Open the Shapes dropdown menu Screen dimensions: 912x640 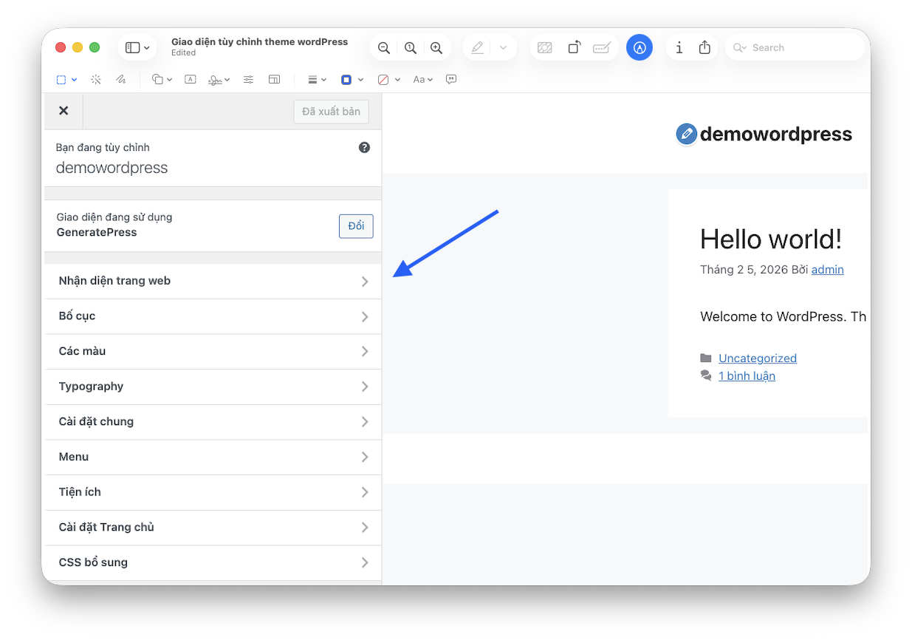tap(162, 80)
